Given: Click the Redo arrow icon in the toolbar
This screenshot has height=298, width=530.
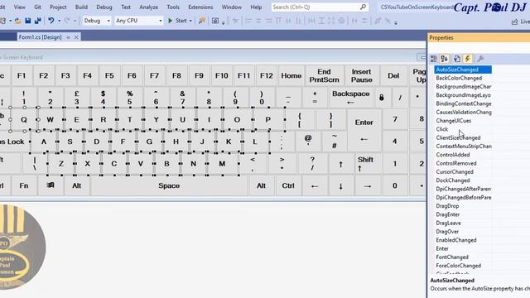Looking at the screenshot, I should [x=67, y=21].
